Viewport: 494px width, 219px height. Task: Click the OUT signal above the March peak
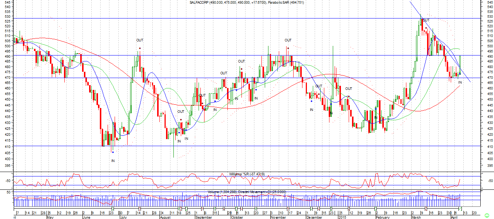[x=426, y=20]
